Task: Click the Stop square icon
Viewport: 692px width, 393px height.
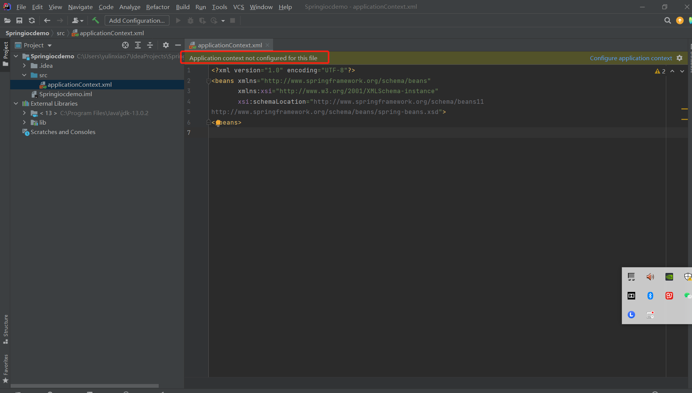Action: click(x=233, y=20)
